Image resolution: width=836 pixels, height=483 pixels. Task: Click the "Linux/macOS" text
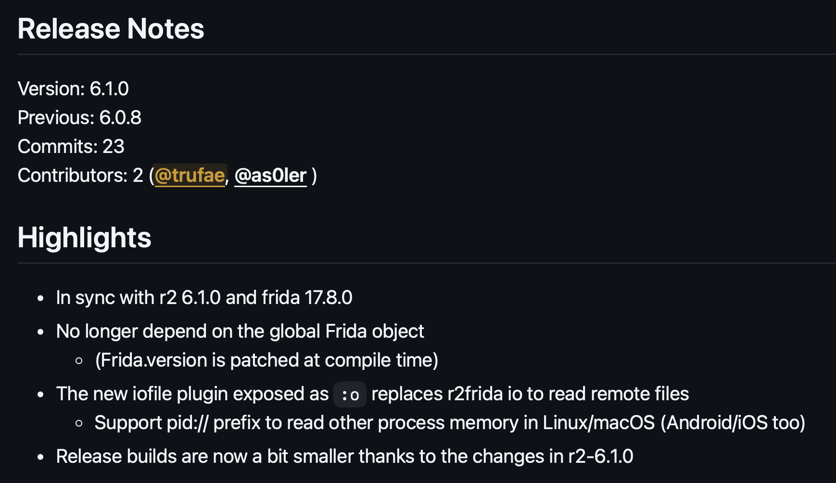(598, 423)
